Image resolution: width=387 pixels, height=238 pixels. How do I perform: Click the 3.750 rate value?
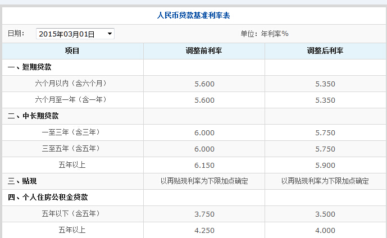[204, 214]
